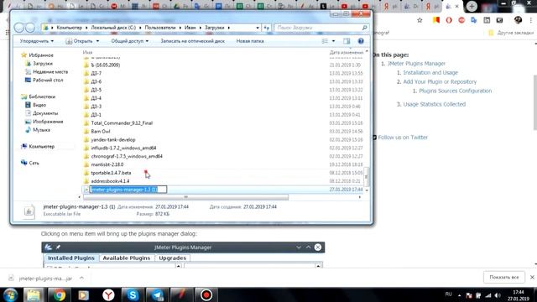Open the Installation and Usage link

tap(430, 73)
